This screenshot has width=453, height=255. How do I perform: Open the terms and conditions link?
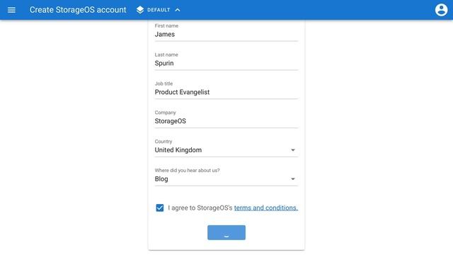(266, 208)
